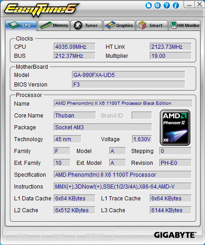Open help with question mark icon
Screen dimensions: 205x245
(x=167, y=5)
